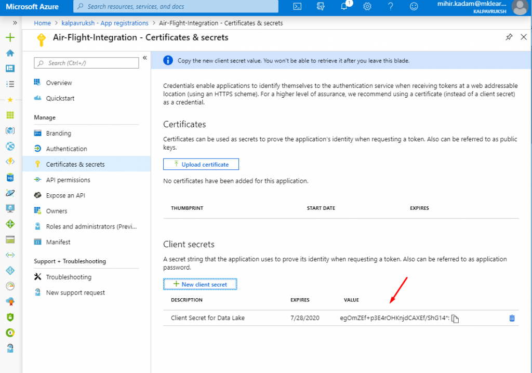Open account menu for mihir.kadam
Image resolution: width=532 pixels, height=373 pixels.
(483, 7)
